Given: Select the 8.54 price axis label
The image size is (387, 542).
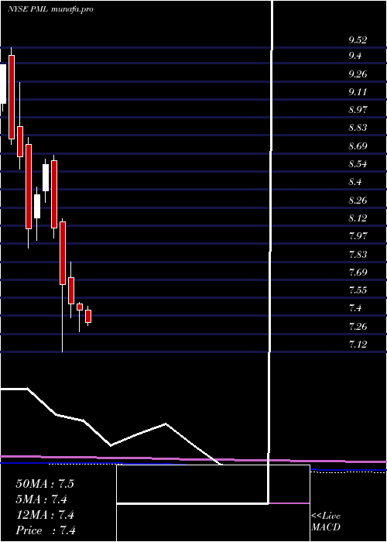Looking at the screenshot, I should (x=358, y=164).
